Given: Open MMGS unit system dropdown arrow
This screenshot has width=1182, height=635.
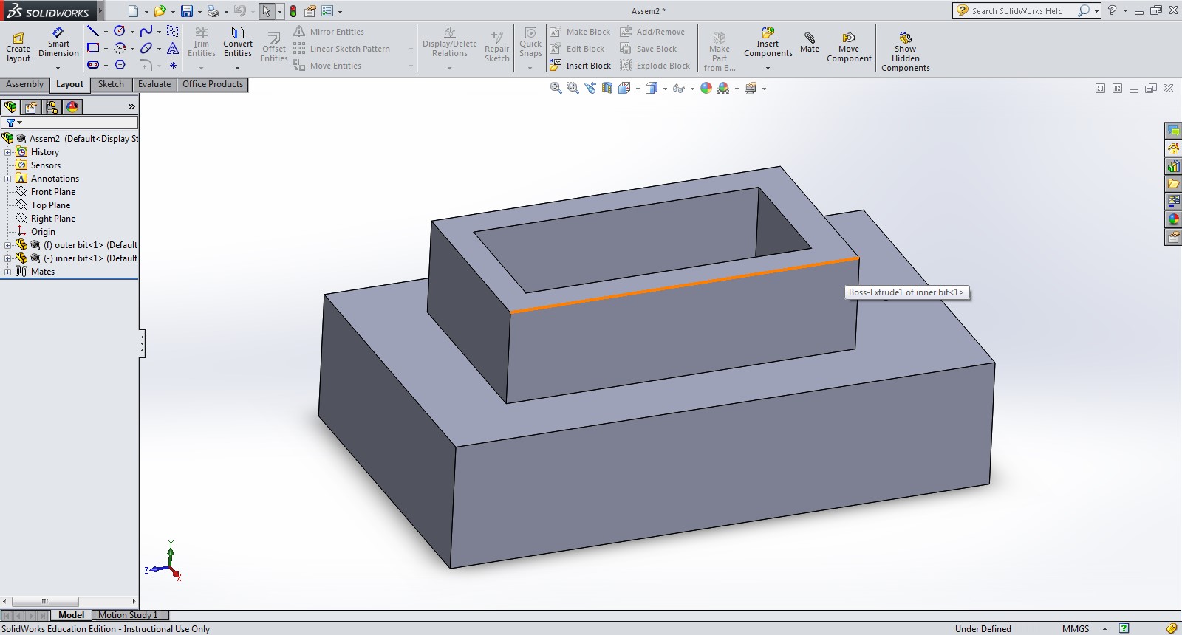Looking at the screenshot, I should pyautogui.click(x=1104, y=629).
